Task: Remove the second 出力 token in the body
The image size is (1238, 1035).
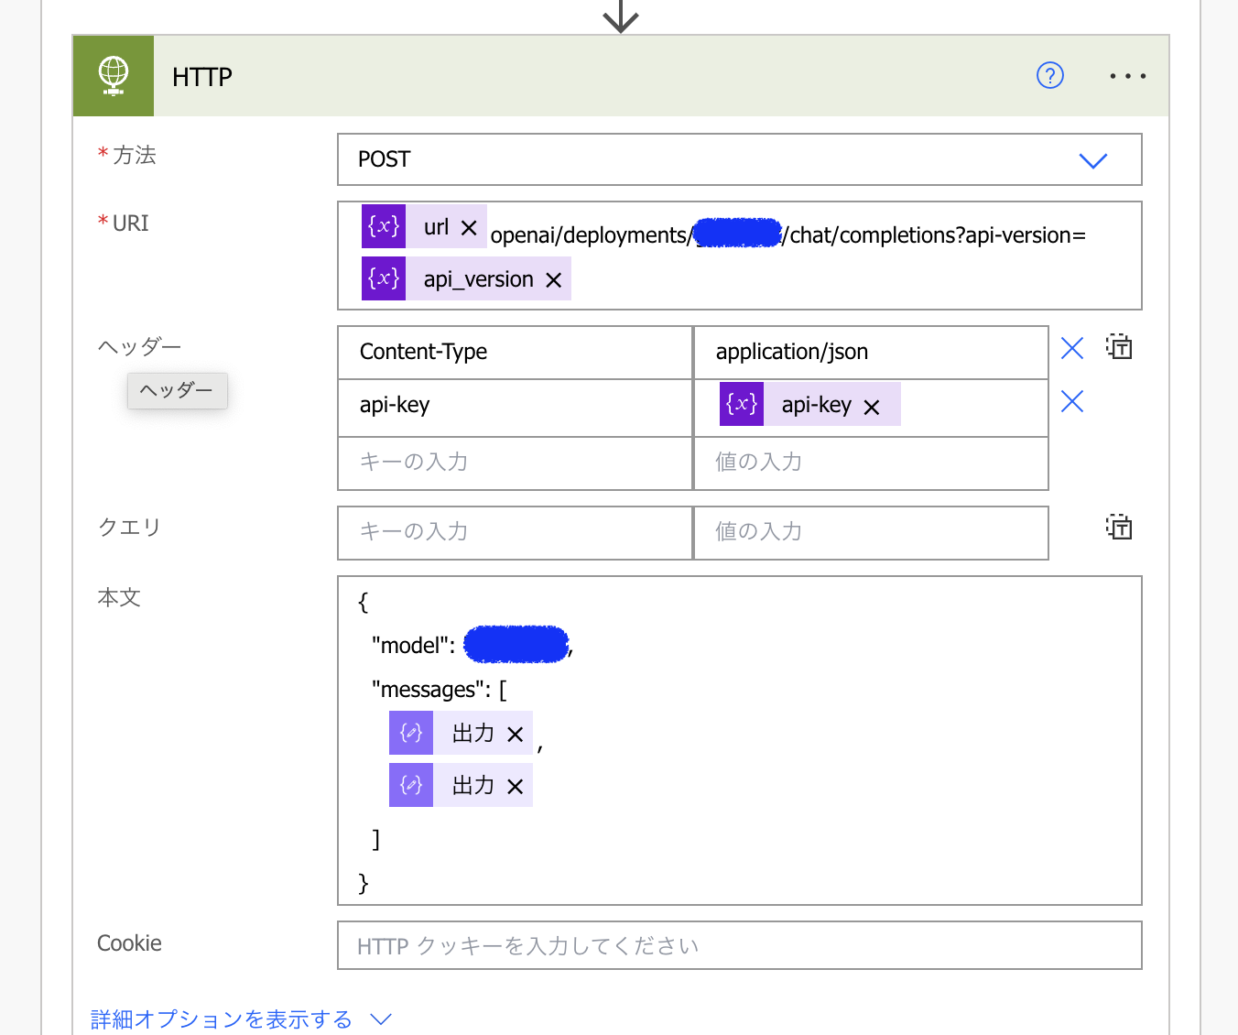Action: coord(516,784)
